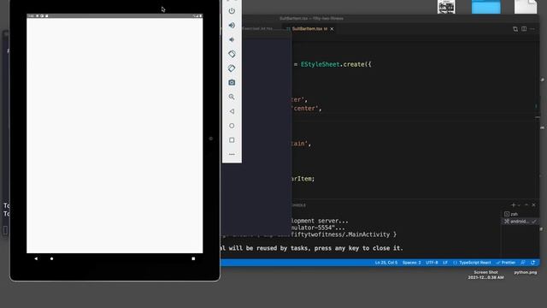Close the active .tsx editor tab

332,28
